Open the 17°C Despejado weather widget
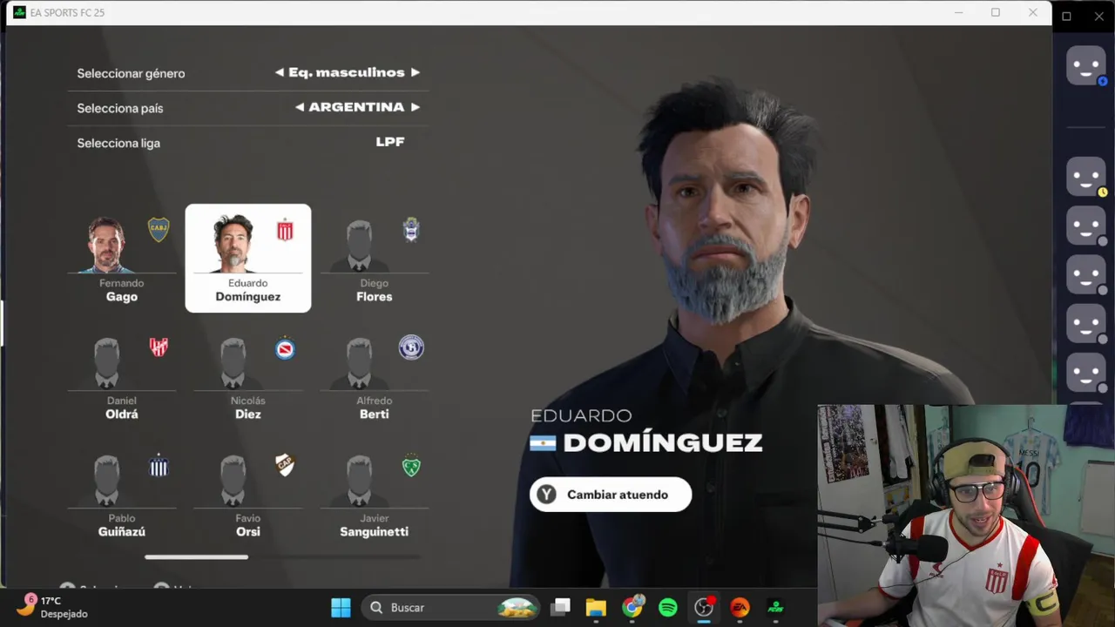 click(x=52, y=607)
